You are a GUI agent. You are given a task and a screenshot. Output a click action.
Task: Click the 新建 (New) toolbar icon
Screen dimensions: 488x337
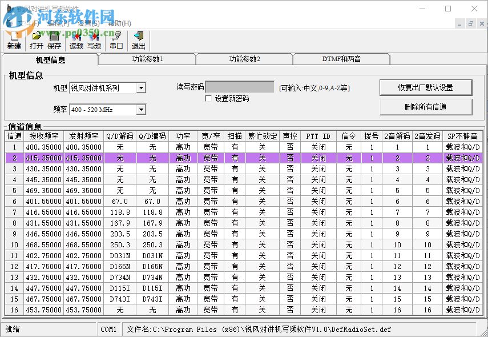pos(14,40)
